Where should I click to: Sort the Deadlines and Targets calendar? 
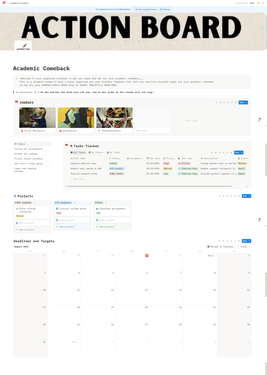pos(223,241)
